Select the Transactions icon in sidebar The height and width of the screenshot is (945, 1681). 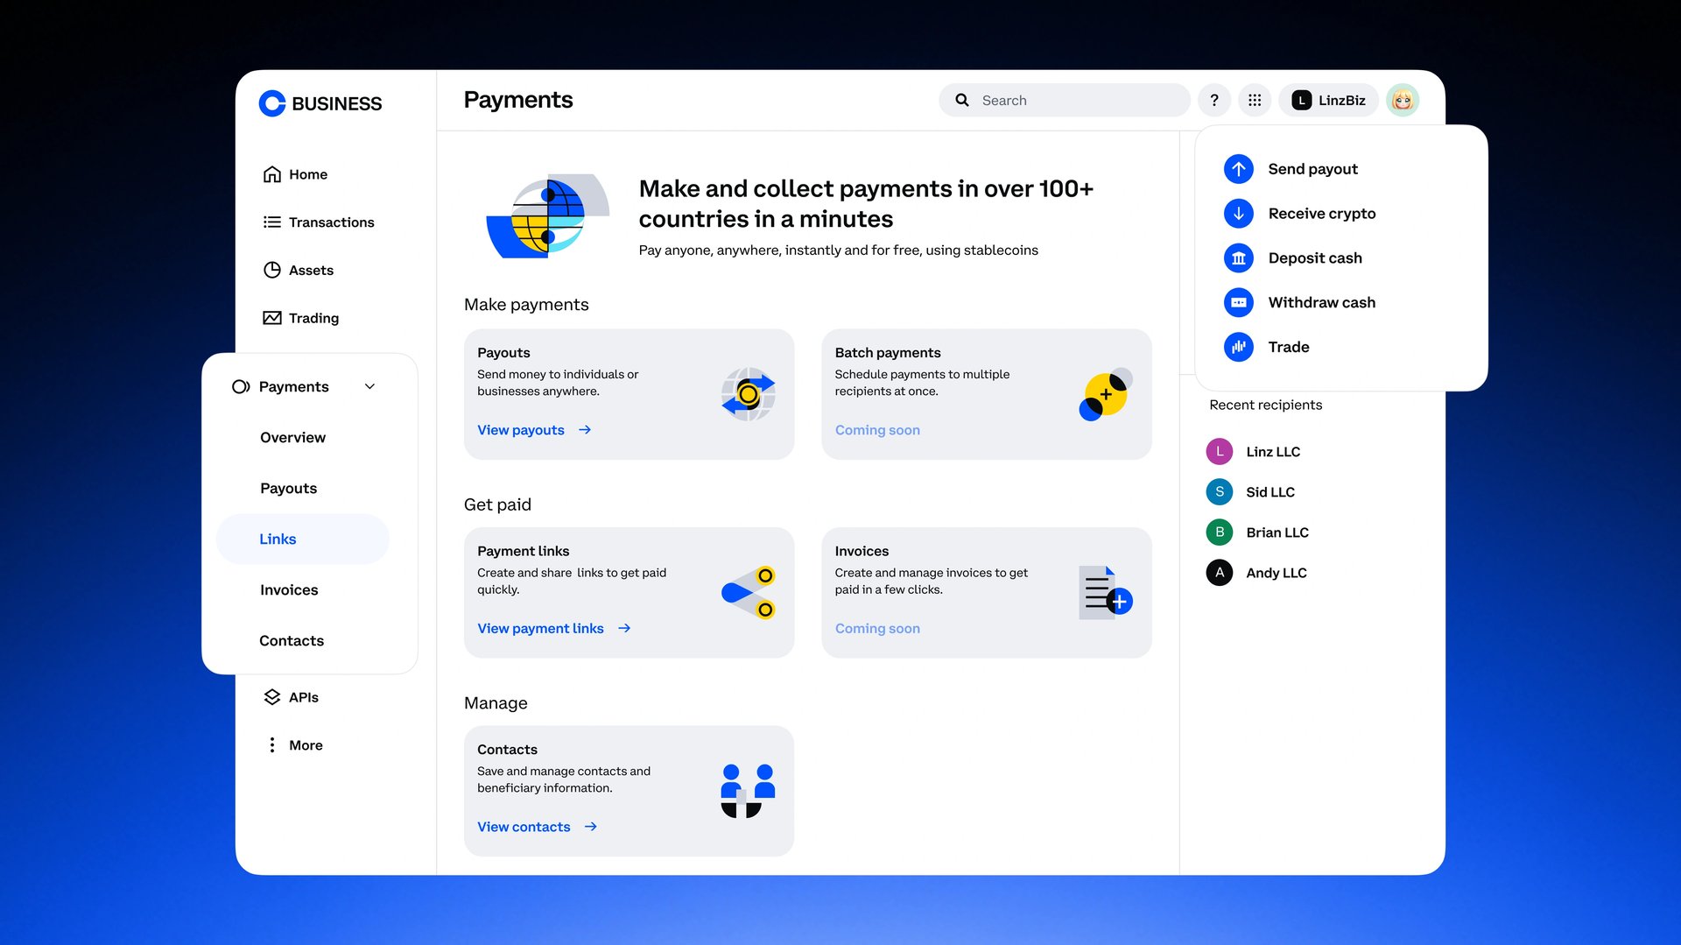272,222
